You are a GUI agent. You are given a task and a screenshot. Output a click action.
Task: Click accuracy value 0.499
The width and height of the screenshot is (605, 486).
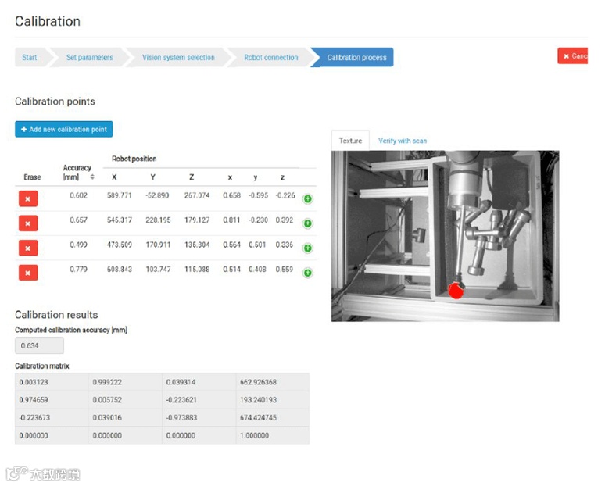point(78,245)
